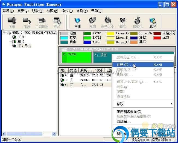
Task: Select tree item 主 *:
Action: click(21, 37)
